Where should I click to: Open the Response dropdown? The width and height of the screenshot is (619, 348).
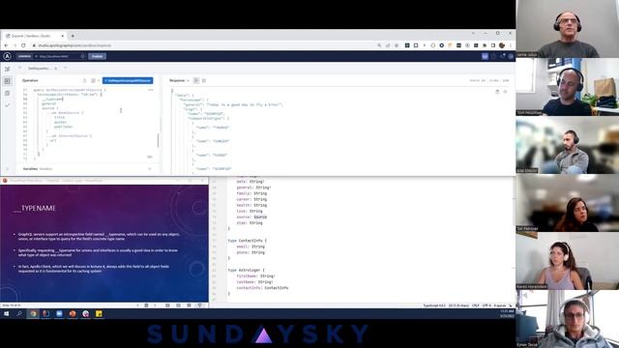point(179,80)
